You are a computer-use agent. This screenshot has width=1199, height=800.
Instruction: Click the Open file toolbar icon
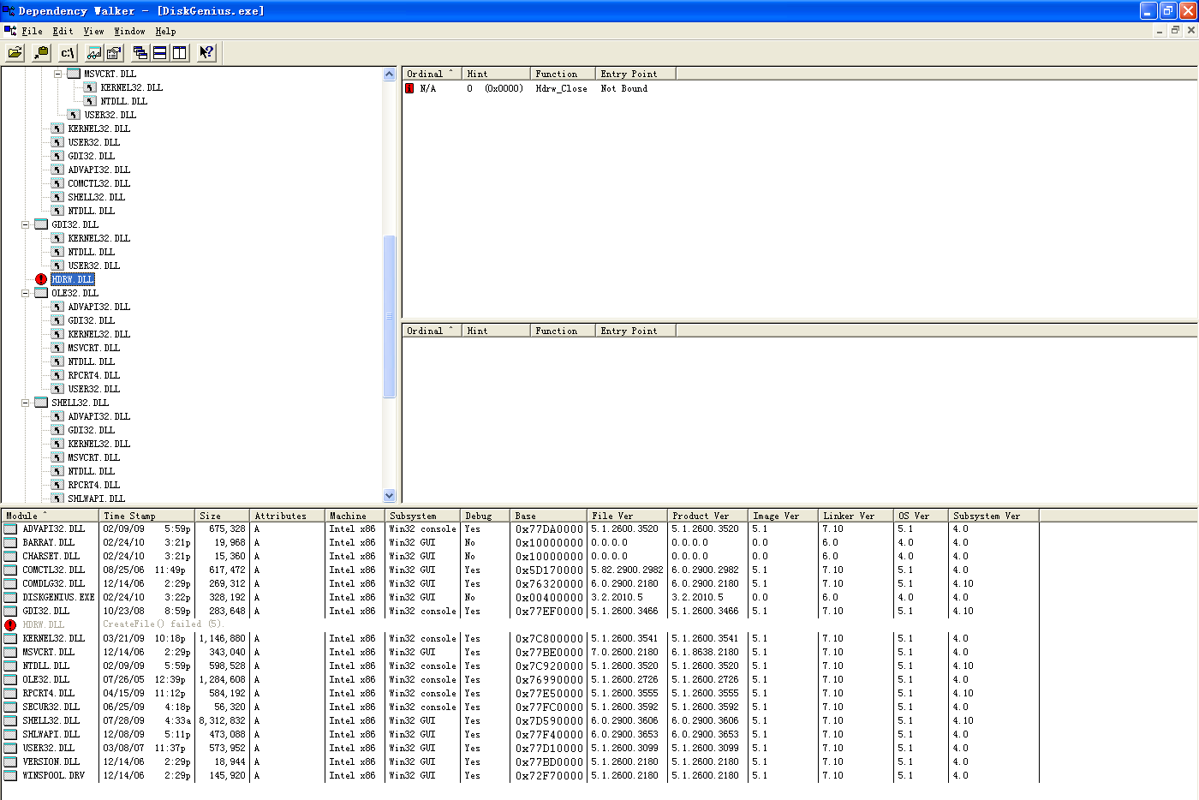click(x=15, y=52)
